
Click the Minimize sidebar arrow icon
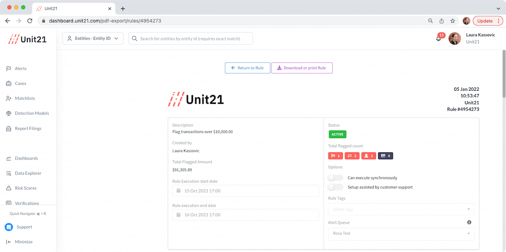pyautogui.click(x=8, y=242)
